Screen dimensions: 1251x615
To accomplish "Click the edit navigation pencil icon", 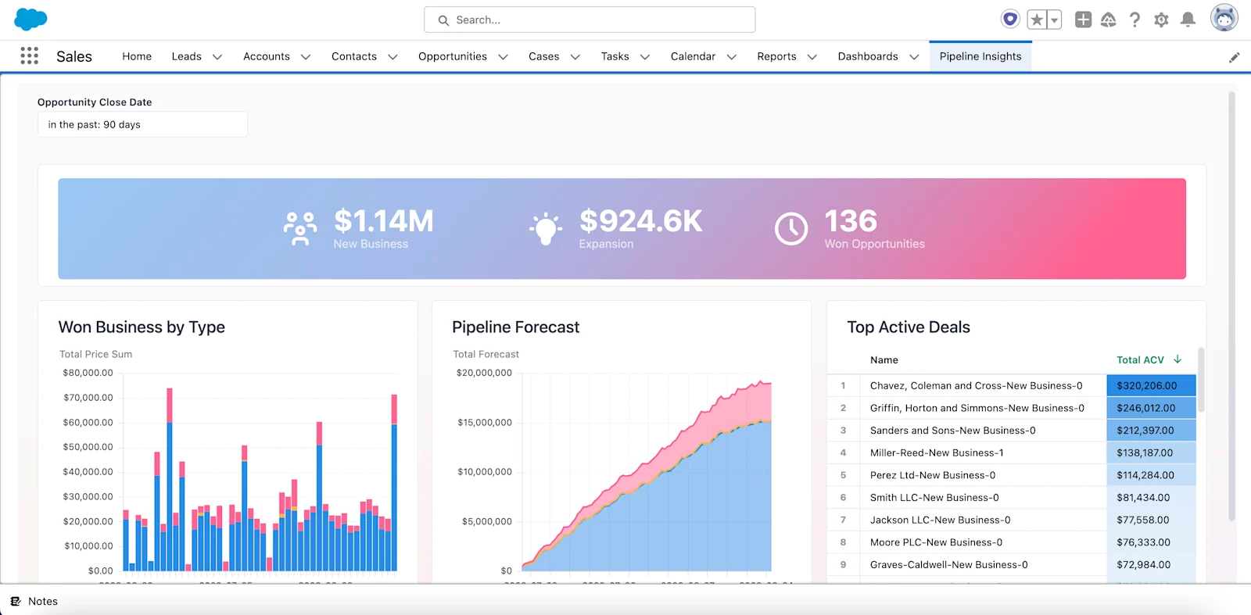I will pyautogui.click(x=1234, y=57).
